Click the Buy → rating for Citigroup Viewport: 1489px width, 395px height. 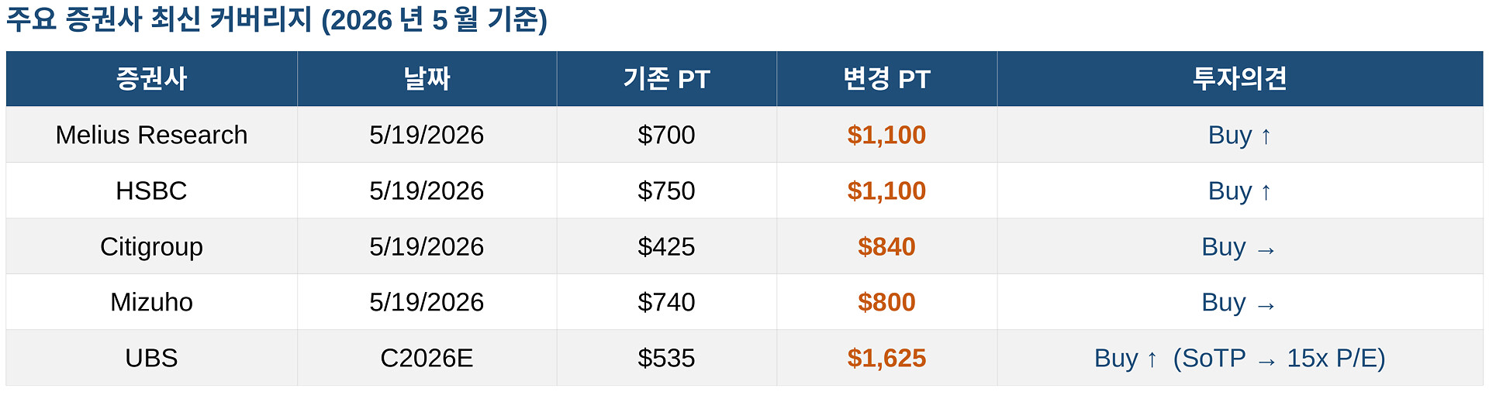(x=1239, y=246)
